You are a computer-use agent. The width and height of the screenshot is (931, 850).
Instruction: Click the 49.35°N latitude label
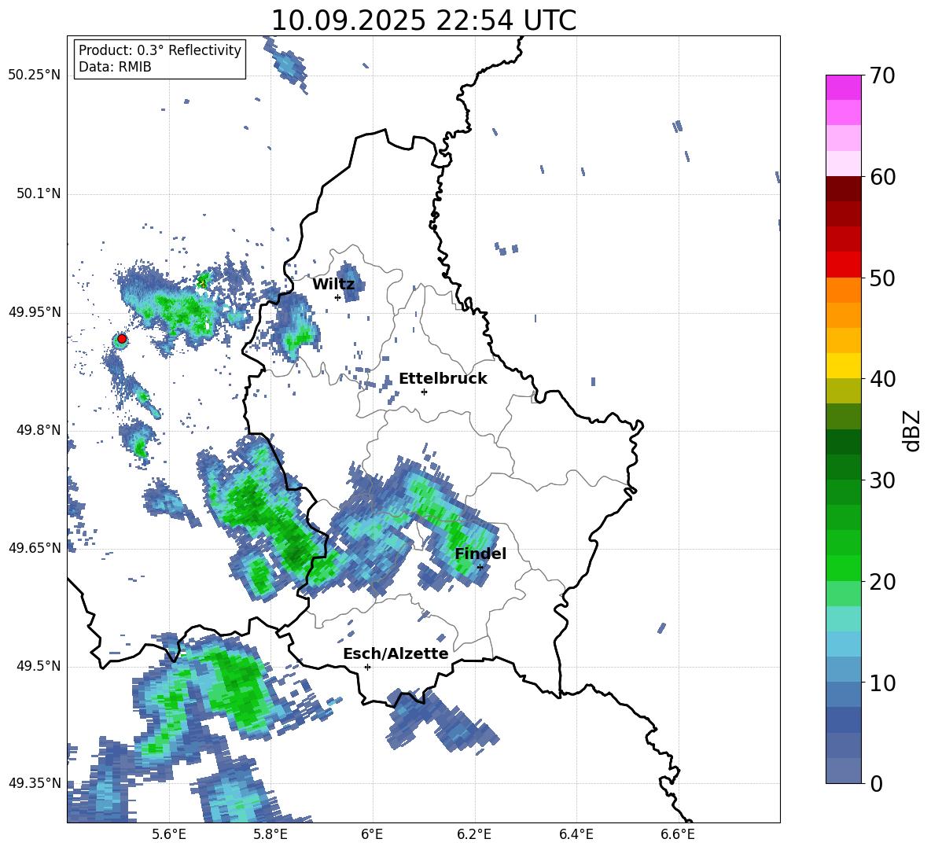(x=35, y=783)
